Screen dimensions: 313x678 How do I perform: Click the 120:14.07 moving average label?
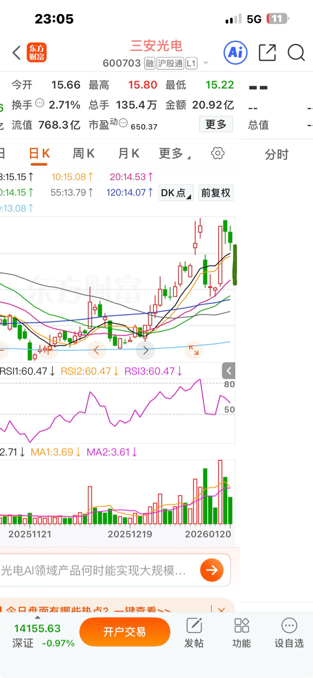pos(130,192)
